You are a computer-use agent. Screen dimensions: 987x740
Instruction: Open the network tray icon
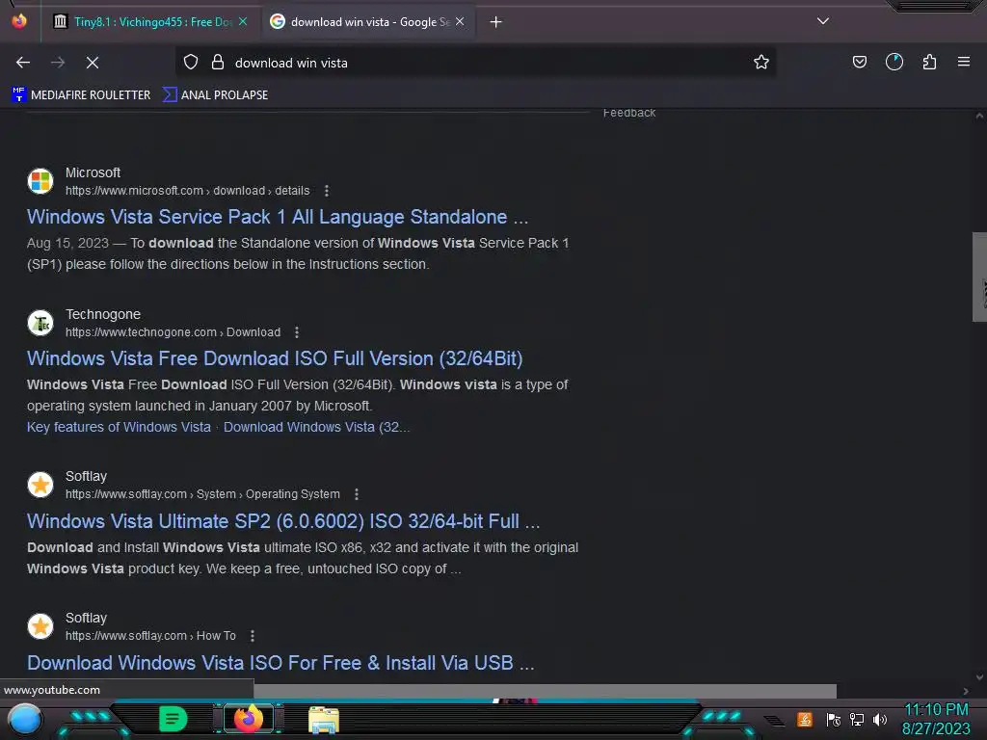tap(857, 719)
